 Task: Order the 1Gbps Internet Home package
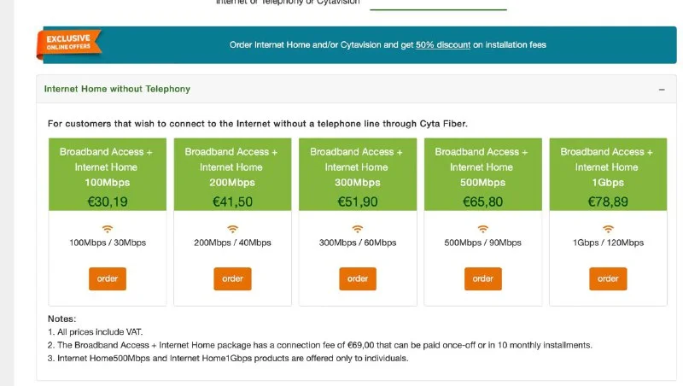click(608, 278)
